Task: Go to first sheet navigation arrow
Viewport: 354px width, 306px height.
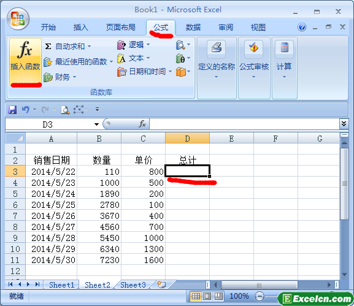Action: pos(10,285)
